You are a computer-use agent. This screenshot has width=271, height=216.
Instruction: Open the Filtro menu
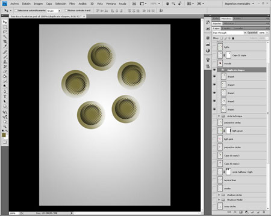72,4
